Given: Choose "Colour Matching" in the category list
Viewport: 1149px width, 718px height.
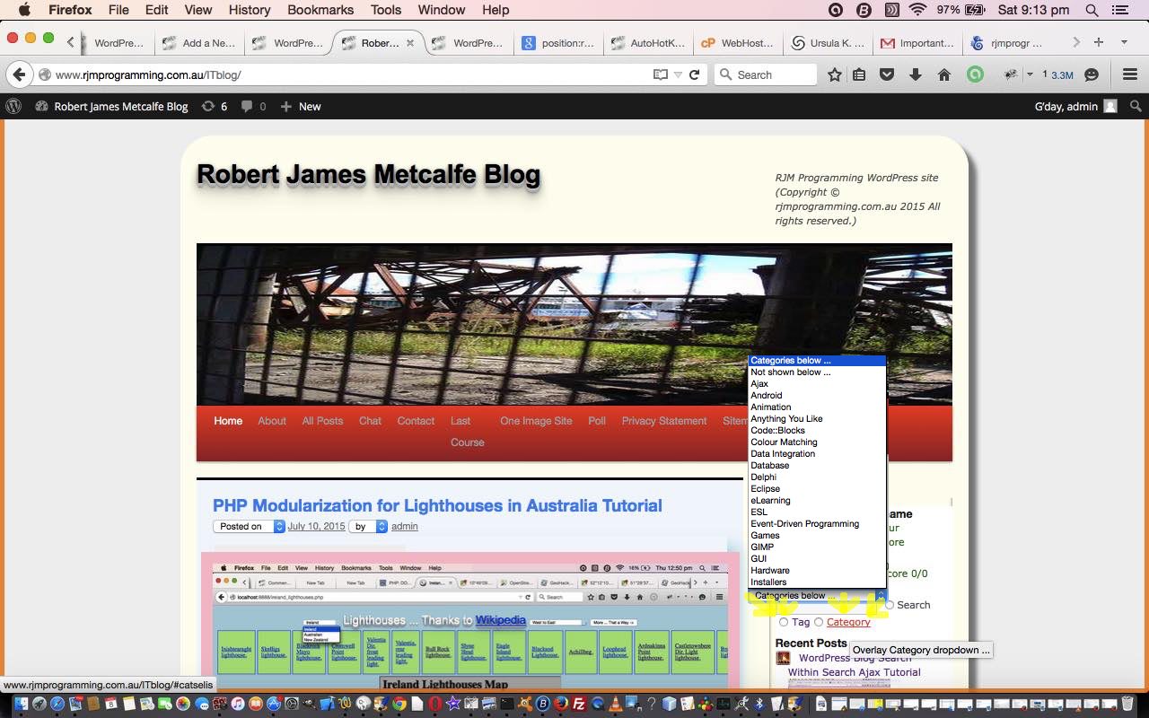Looking at the screenshot, I should tap(784, 442).
